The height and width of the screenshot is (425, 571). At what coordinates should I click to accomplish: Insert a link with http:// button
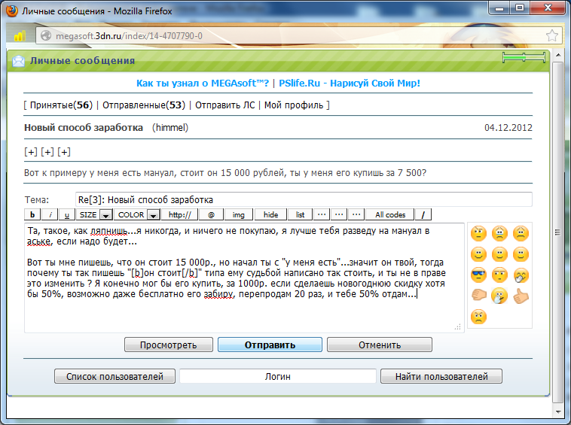pos(179,214)
